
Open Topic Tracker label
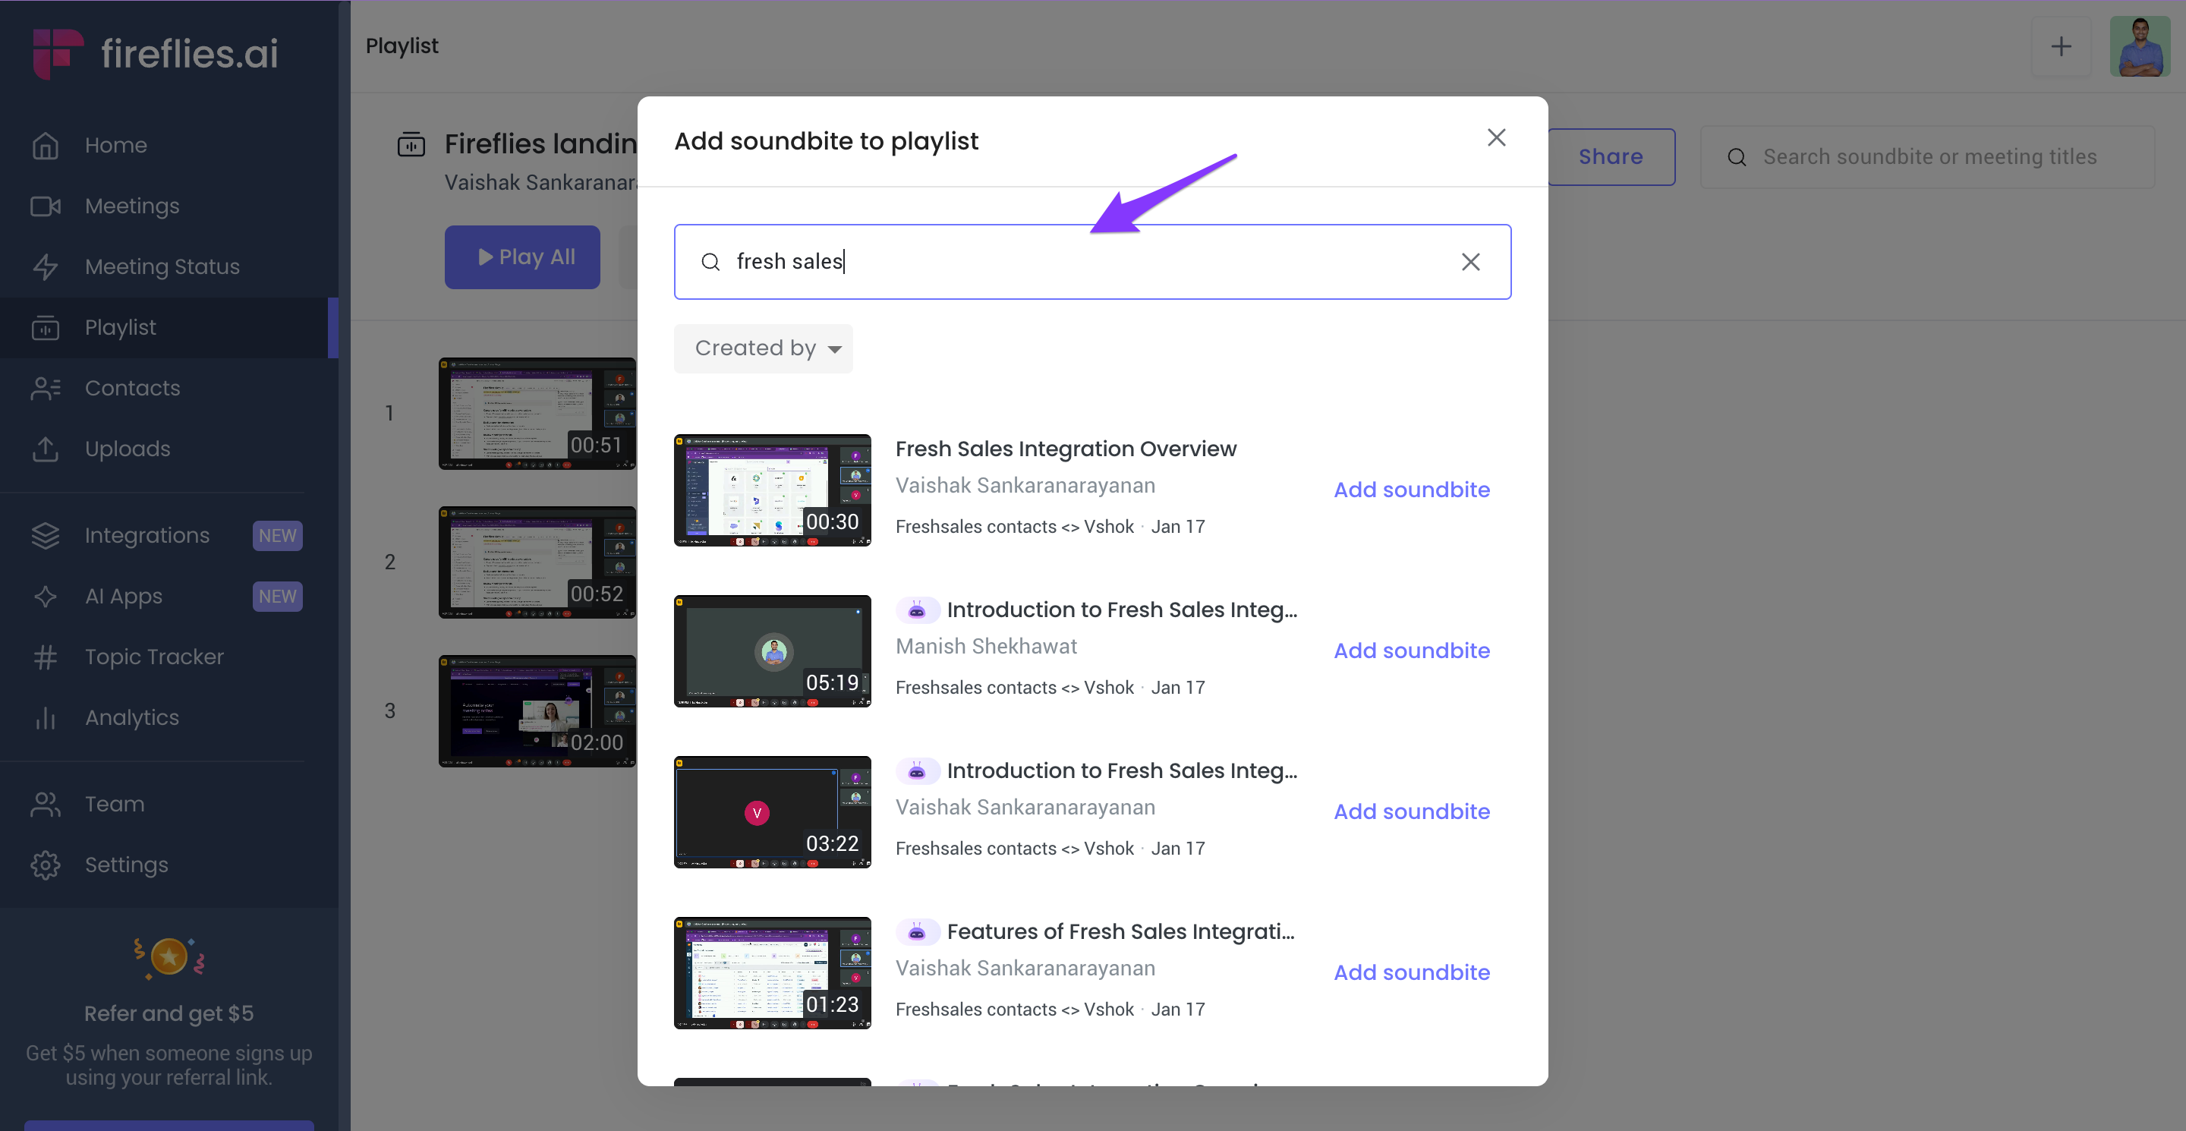pyautogui.click(x=154, y=657)
